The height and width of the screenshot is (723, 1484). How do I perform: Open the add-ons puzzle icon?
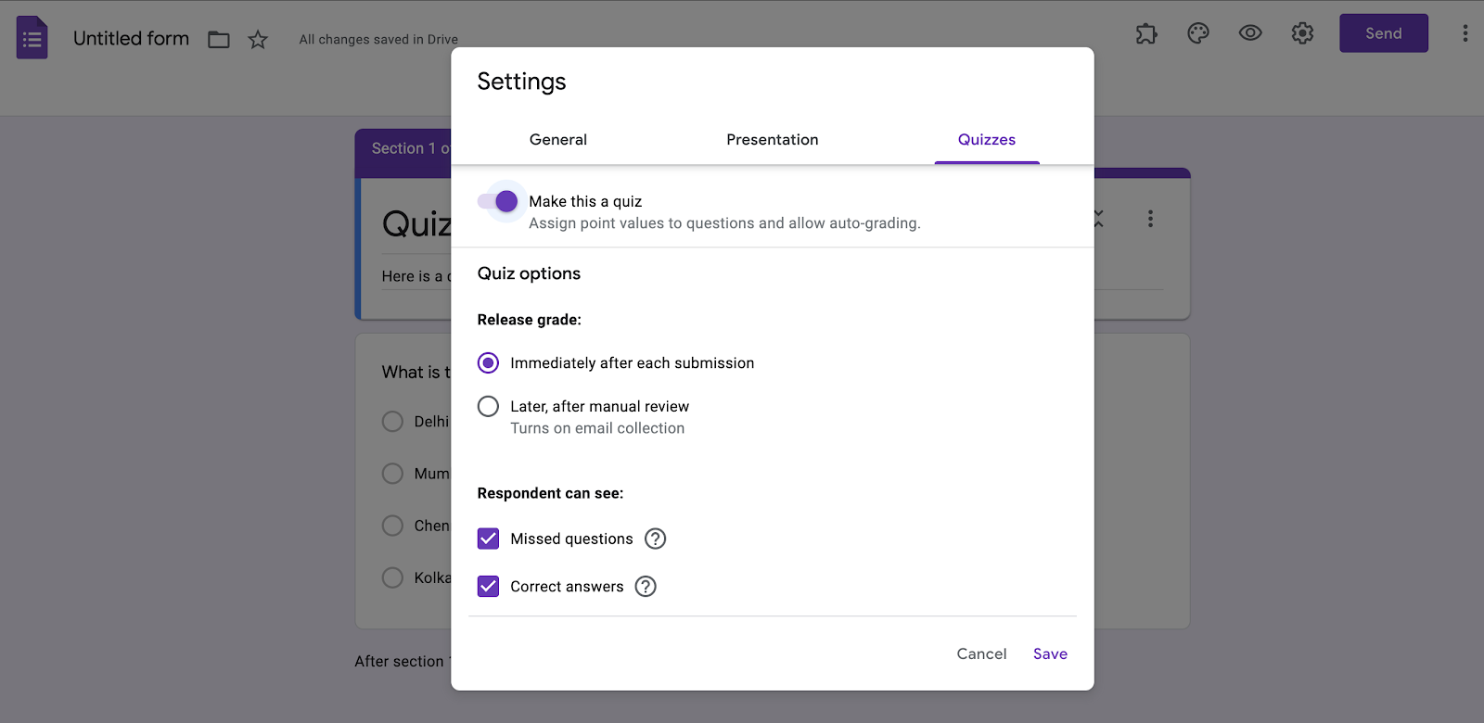tap(1146, 34)
